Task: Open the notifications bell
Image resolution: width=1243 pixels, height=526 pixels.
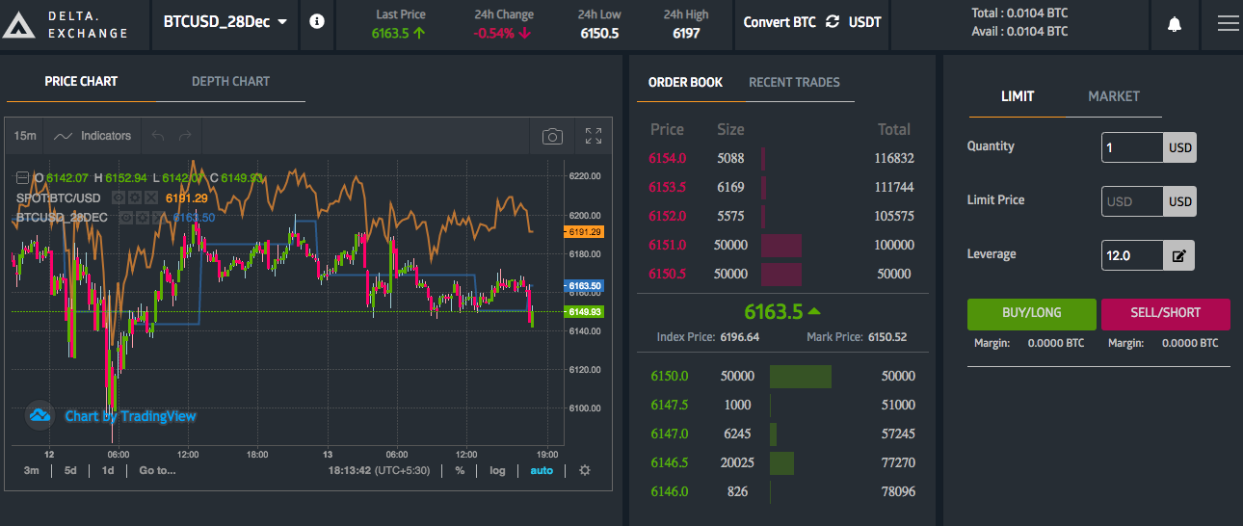Action: 1174,24
